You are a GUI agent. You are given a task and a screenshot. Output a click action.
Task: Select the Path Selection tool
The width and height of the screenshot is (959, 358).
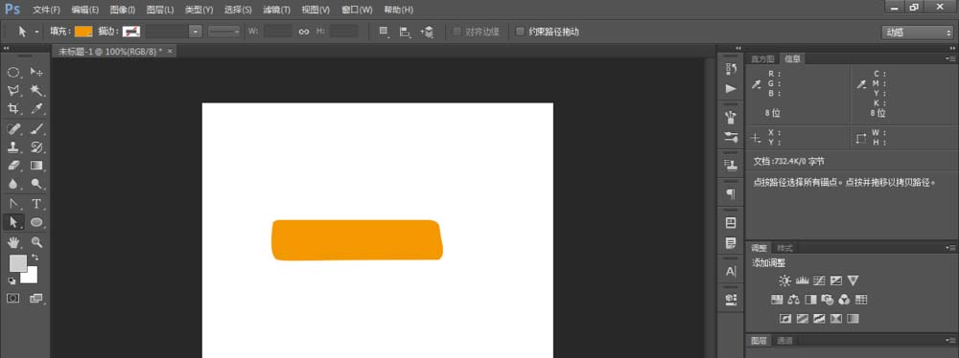pos(12,222)
